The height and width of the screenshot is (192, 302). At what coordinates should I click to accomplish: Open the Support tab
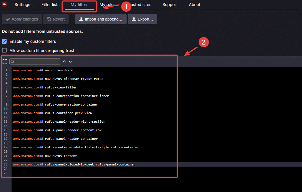(170, 5)
